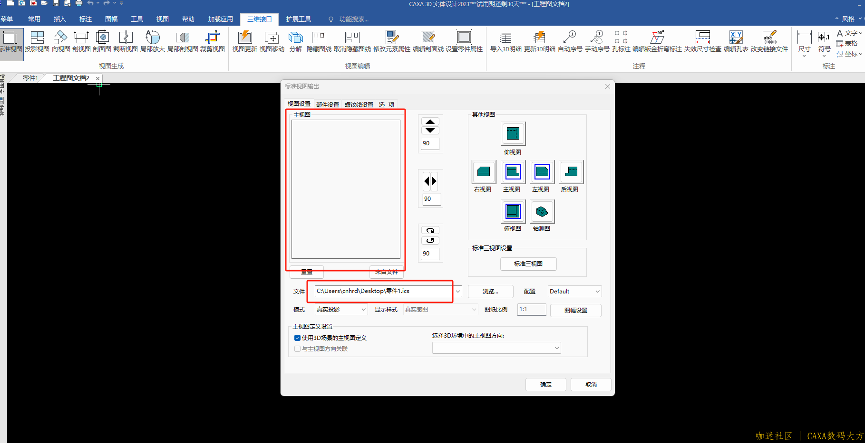The image size is (865, 443).
Task: Click 取消隐藏图线 unhide lines tool
Action: click(352, 42)
